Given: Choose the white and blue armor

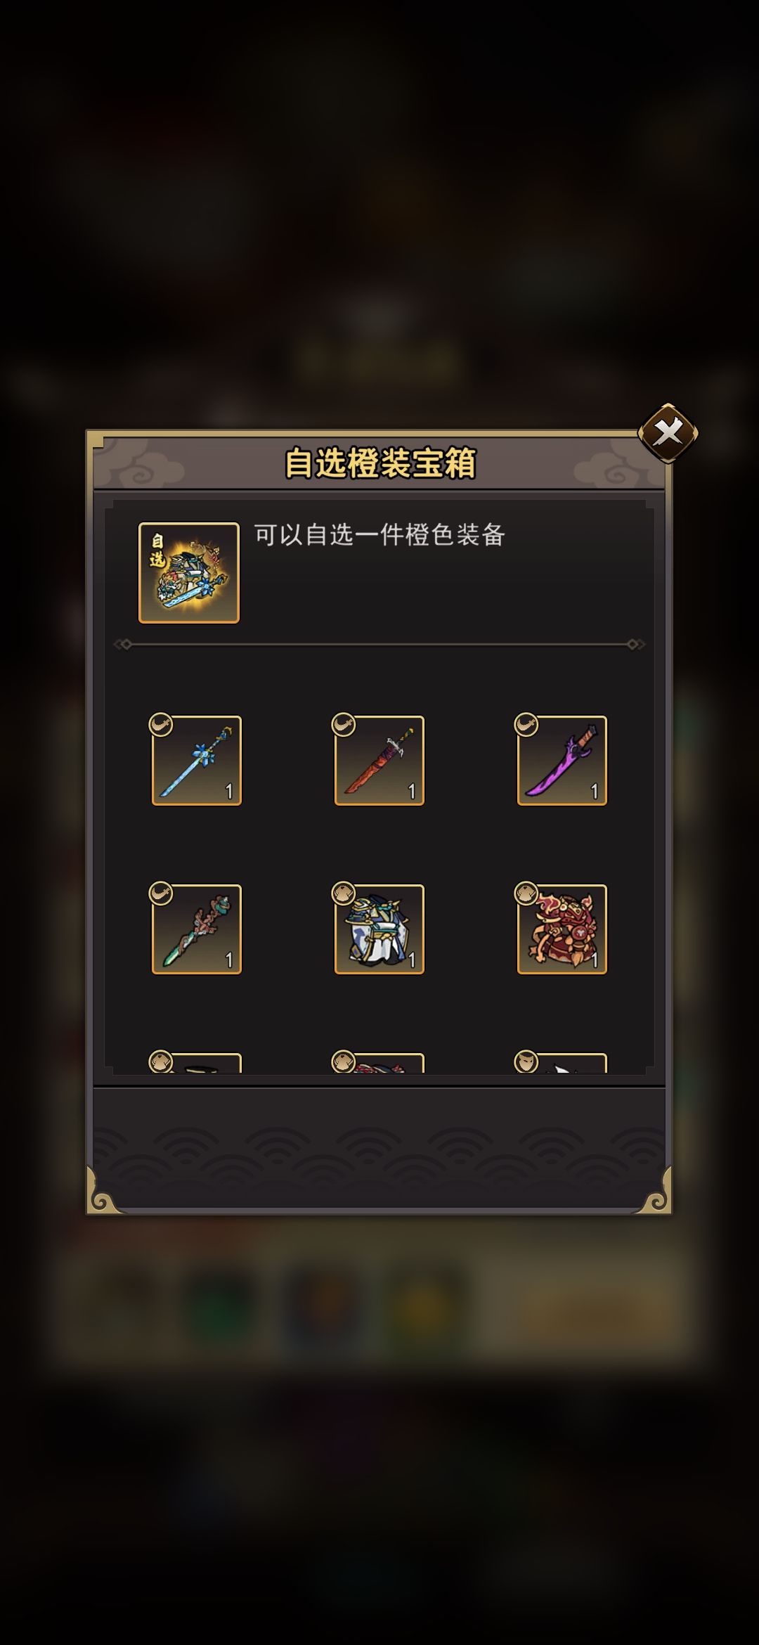Looking at the screenshot, I should pos(379,929).
